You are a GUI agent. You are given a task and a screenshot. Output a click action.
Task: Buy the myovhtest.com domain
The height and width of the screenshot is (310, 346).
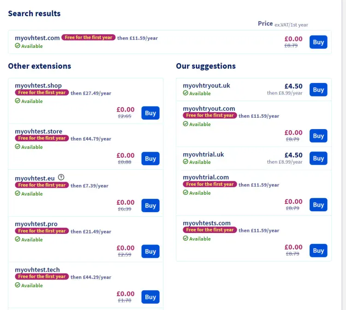(318, 42)
